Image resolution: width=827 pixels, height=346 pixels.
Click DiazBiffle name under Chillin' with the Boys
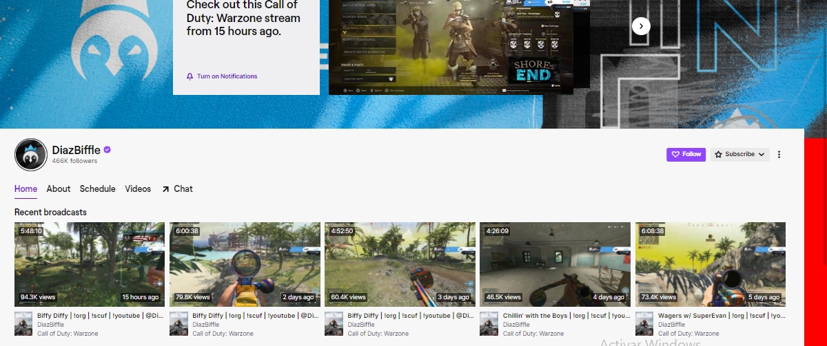pos(516,325)
